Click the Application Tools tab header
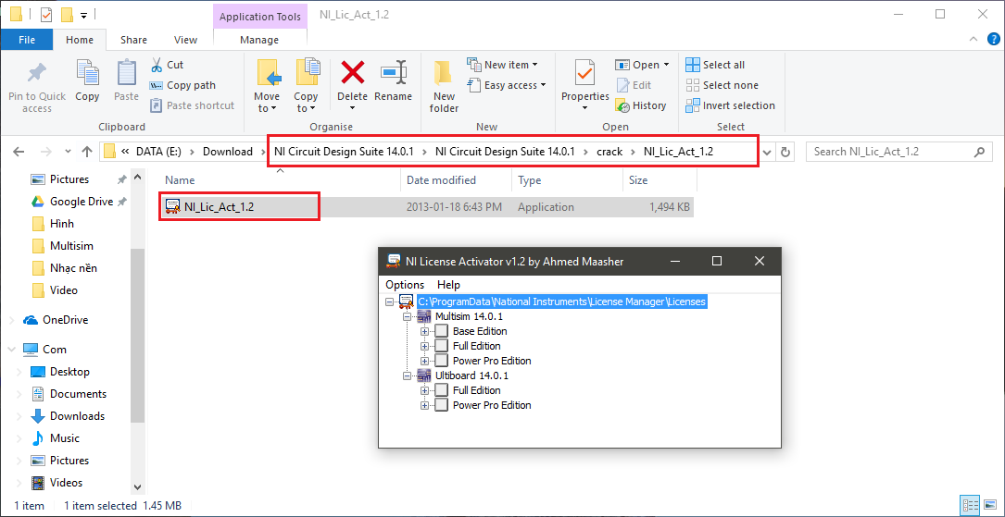 point(260,17)
